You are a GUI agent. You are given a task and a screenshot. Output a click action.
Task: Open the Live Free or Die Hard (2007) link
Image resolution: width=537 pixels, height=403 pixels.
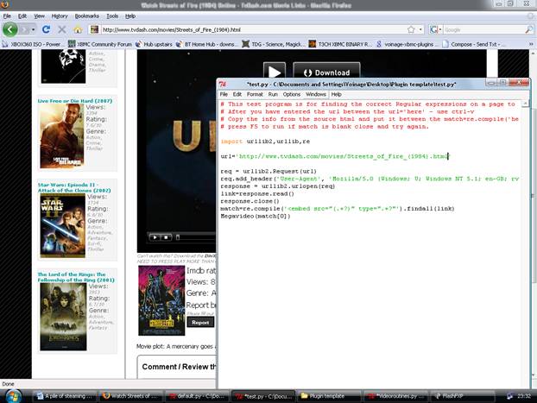[74, 101]
